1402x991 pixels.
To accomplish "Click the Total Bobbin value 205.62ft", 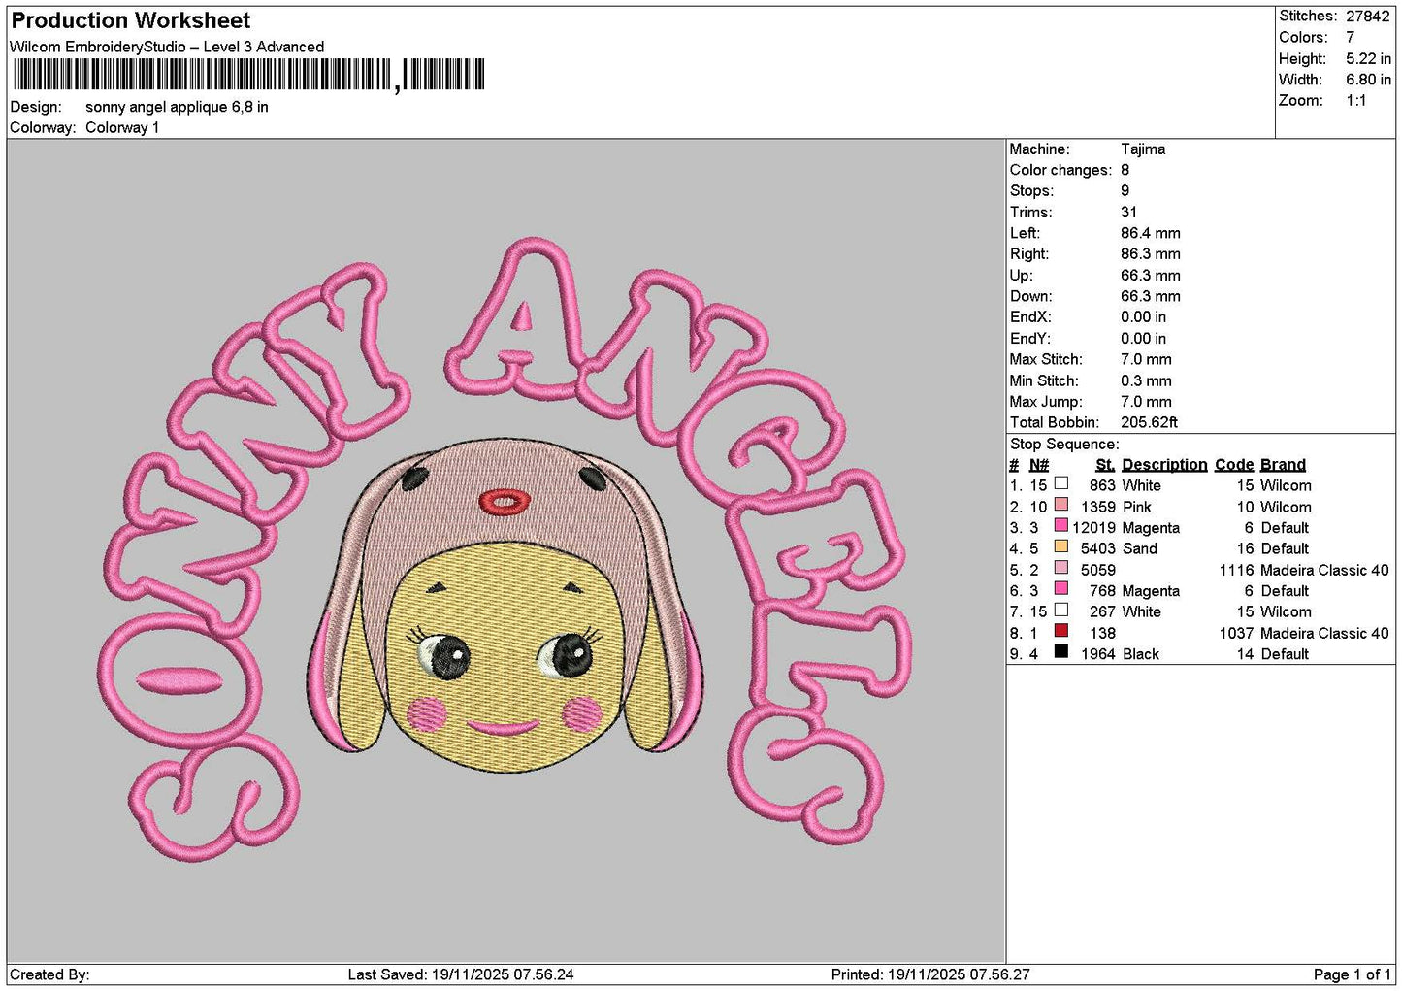I will (1150, 423).
